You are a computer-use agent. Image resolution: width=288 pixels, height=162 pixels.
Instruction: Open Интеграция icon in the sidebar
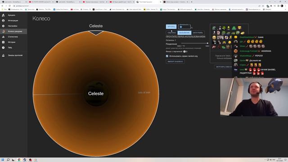[x=3, y=21]
